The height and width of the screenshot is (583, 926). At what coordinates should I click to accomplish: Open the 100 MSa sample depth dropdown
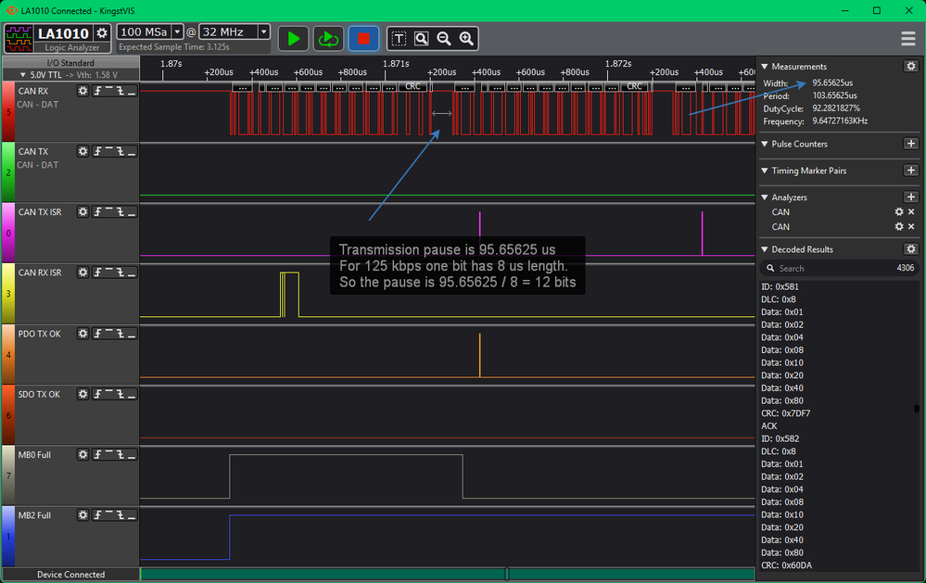click(x=177, y=32)
